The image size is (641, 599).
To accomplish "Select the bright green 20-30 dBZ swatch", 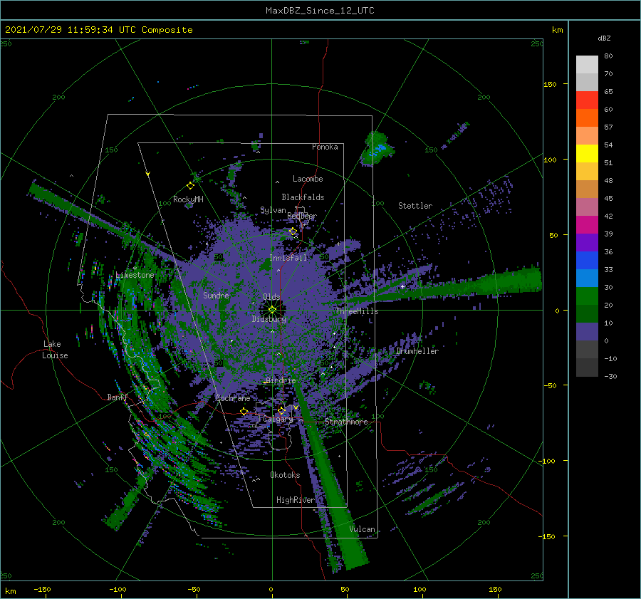I will coord(587,296).
